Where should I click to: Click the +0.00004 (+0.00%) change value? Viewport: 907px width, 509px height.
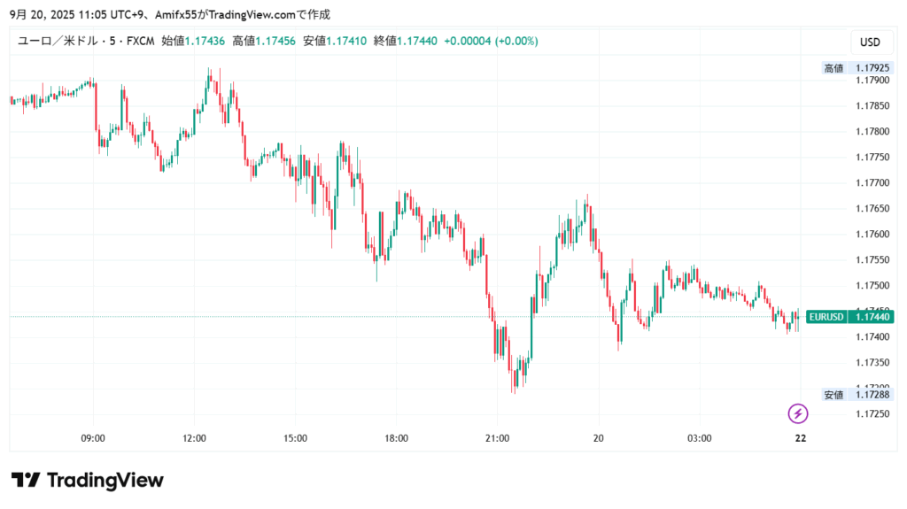click(491, 41)
